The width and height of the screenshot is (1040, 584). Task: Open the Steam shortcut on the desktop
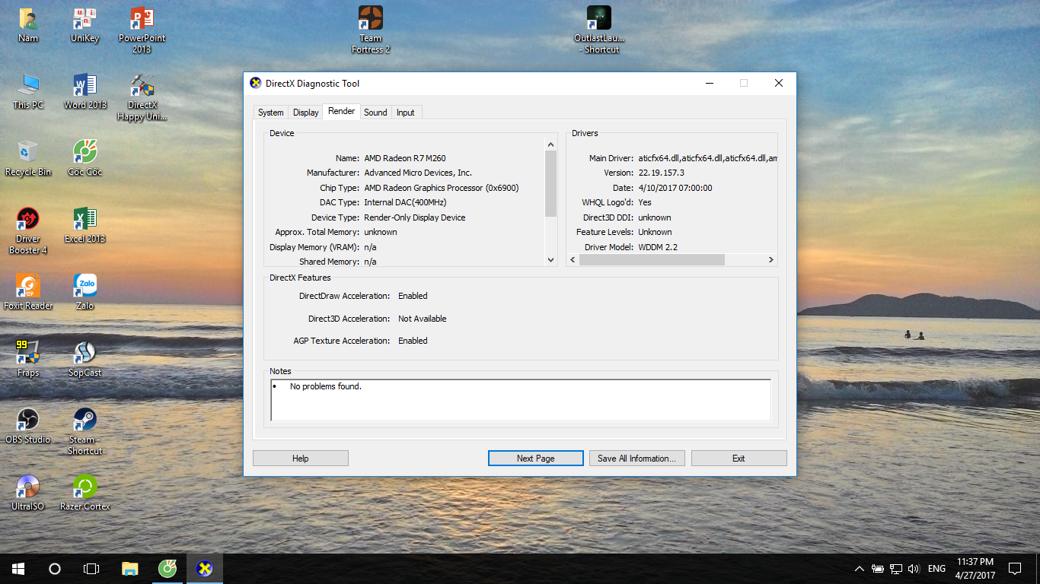pos(85,432)
